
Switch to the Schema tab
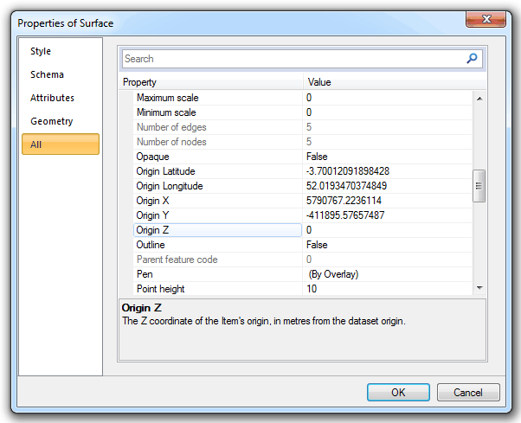[x=47, y=74]
